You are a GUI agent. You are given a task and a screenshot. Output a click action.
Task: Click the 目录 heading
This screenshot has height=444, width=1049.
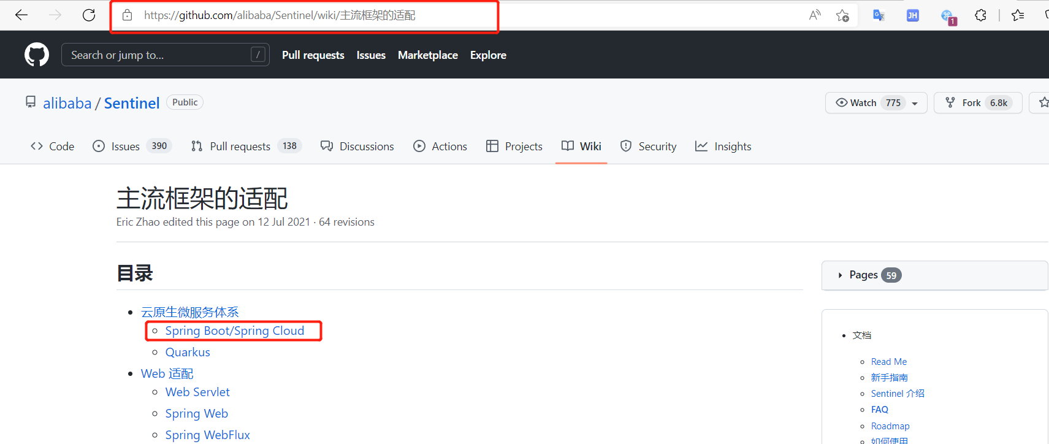pyautogui.click(x=135, y=273)
